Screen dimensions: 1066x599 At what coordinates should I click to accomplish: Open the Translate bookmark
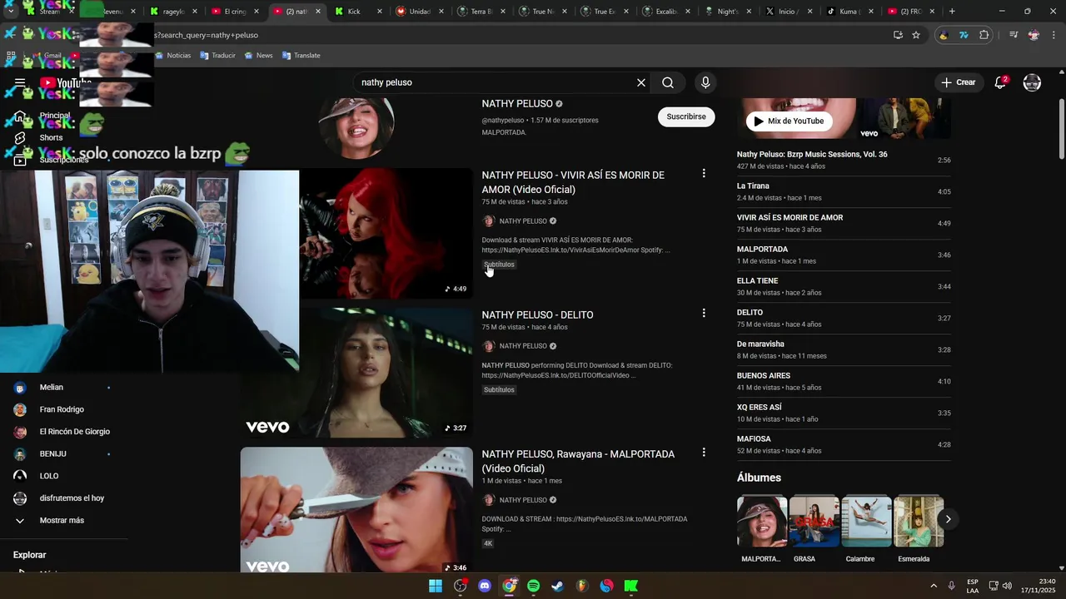coord(301,55)
